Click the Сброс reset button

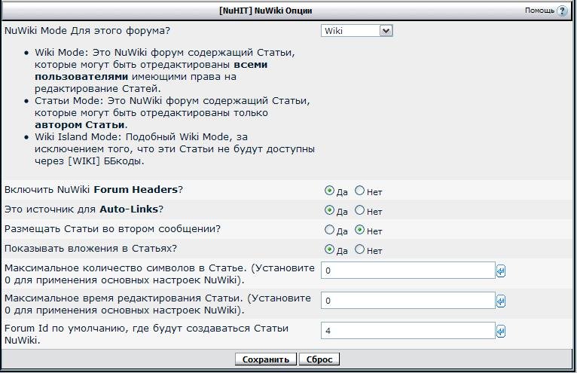(x=319, y=359)
